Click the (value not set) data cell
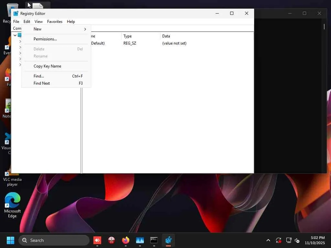The image size is (331, 248). coord(174,43)
